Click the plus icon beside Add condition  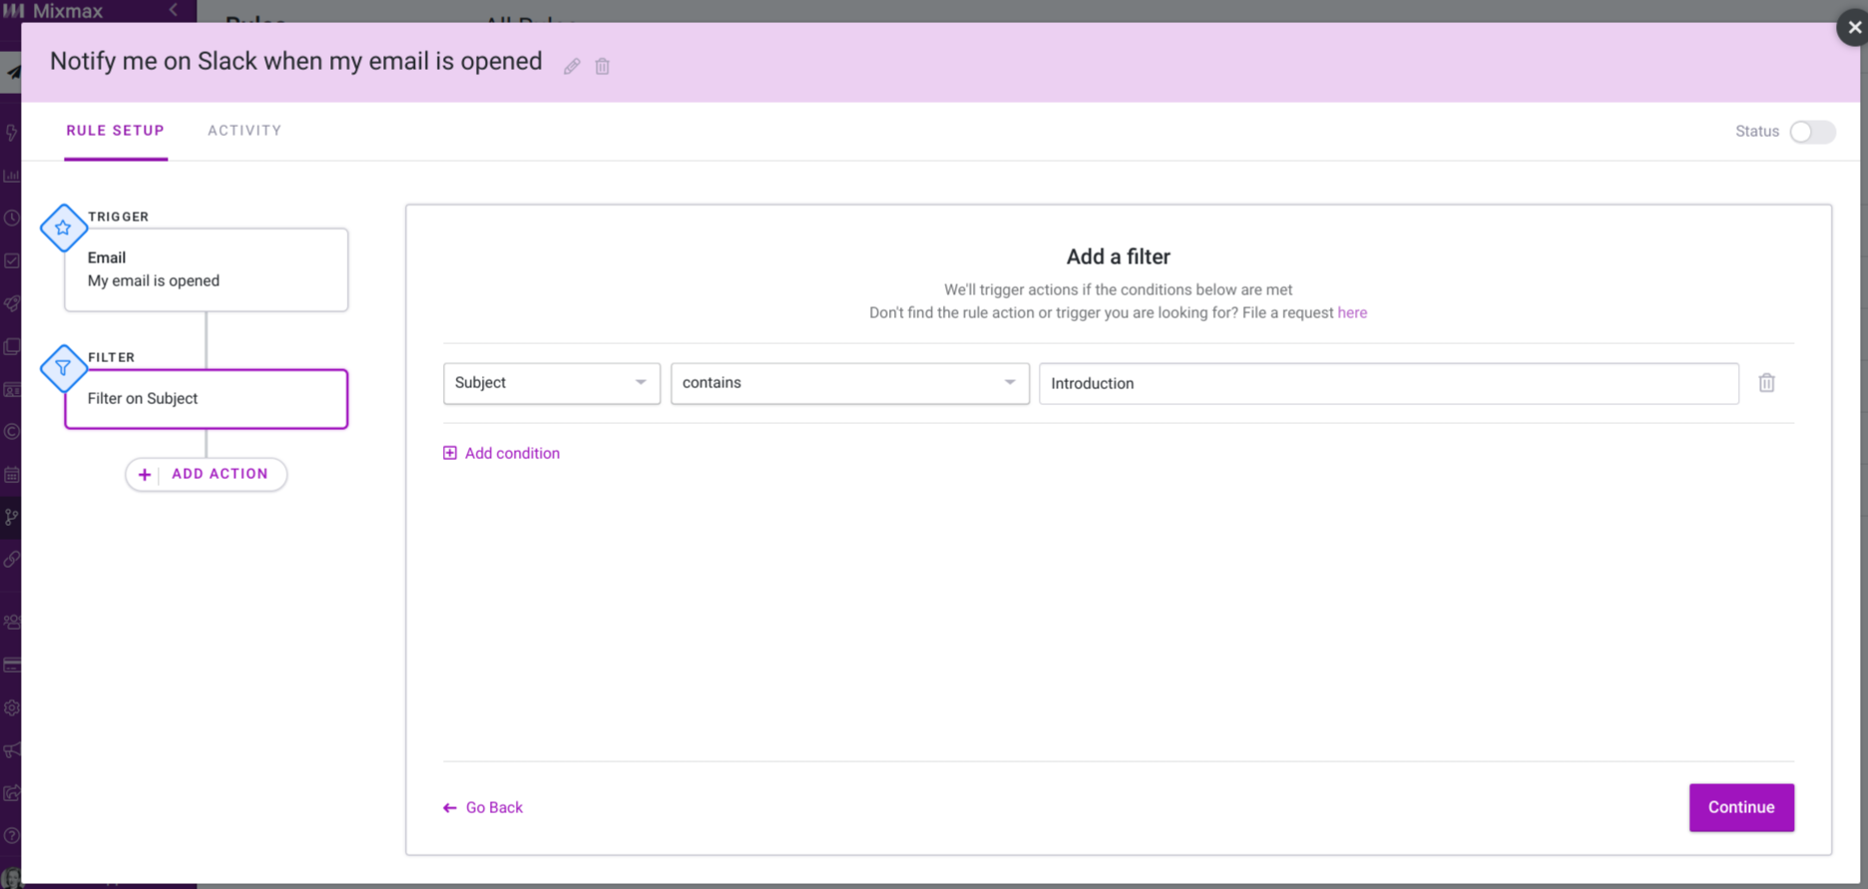450,453
